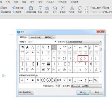Select the left double angle bracket 《 symbol

(80, 58)
